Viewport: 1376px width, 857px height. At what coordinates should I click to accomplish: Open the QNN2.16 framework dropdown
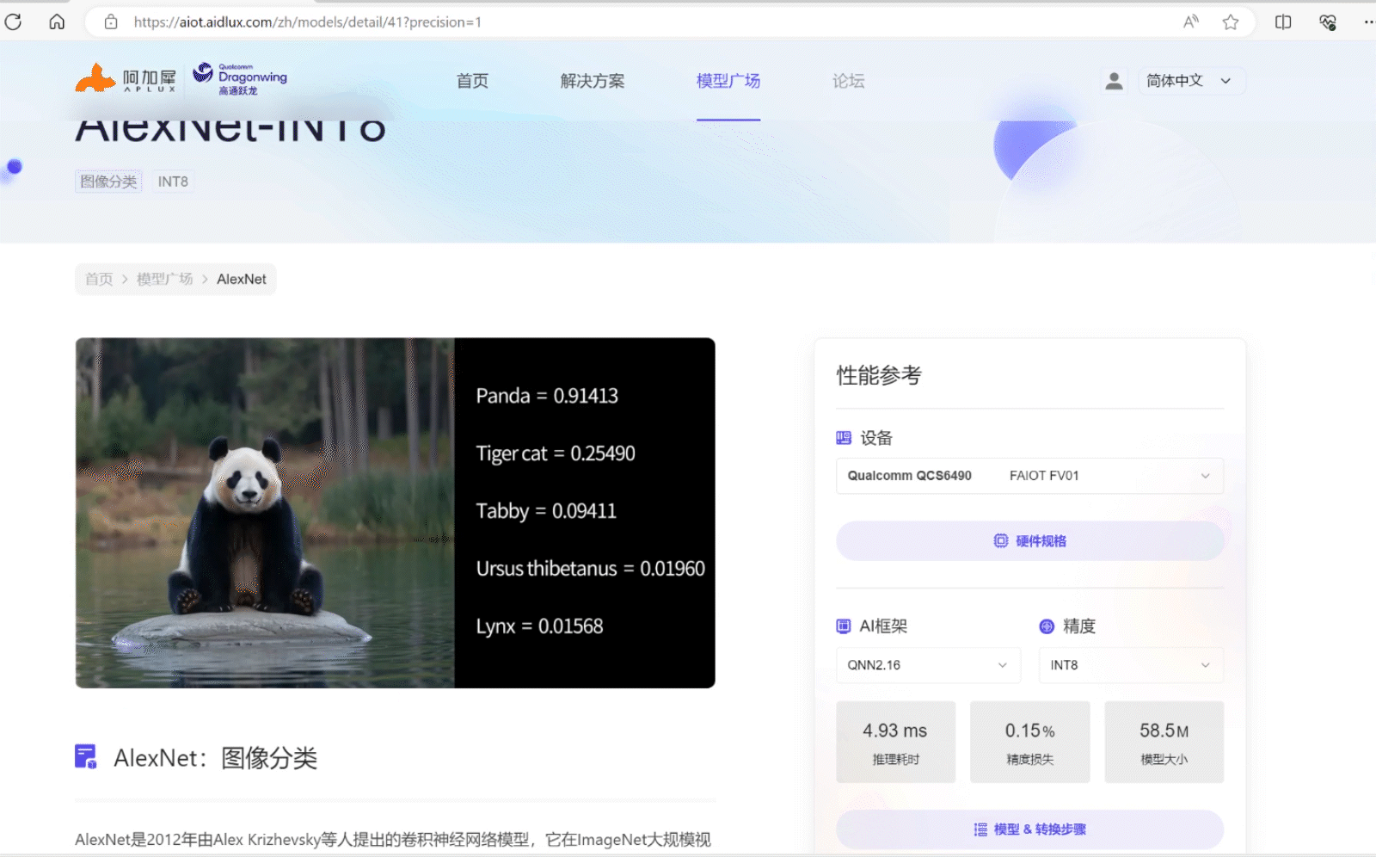point(928,665)
